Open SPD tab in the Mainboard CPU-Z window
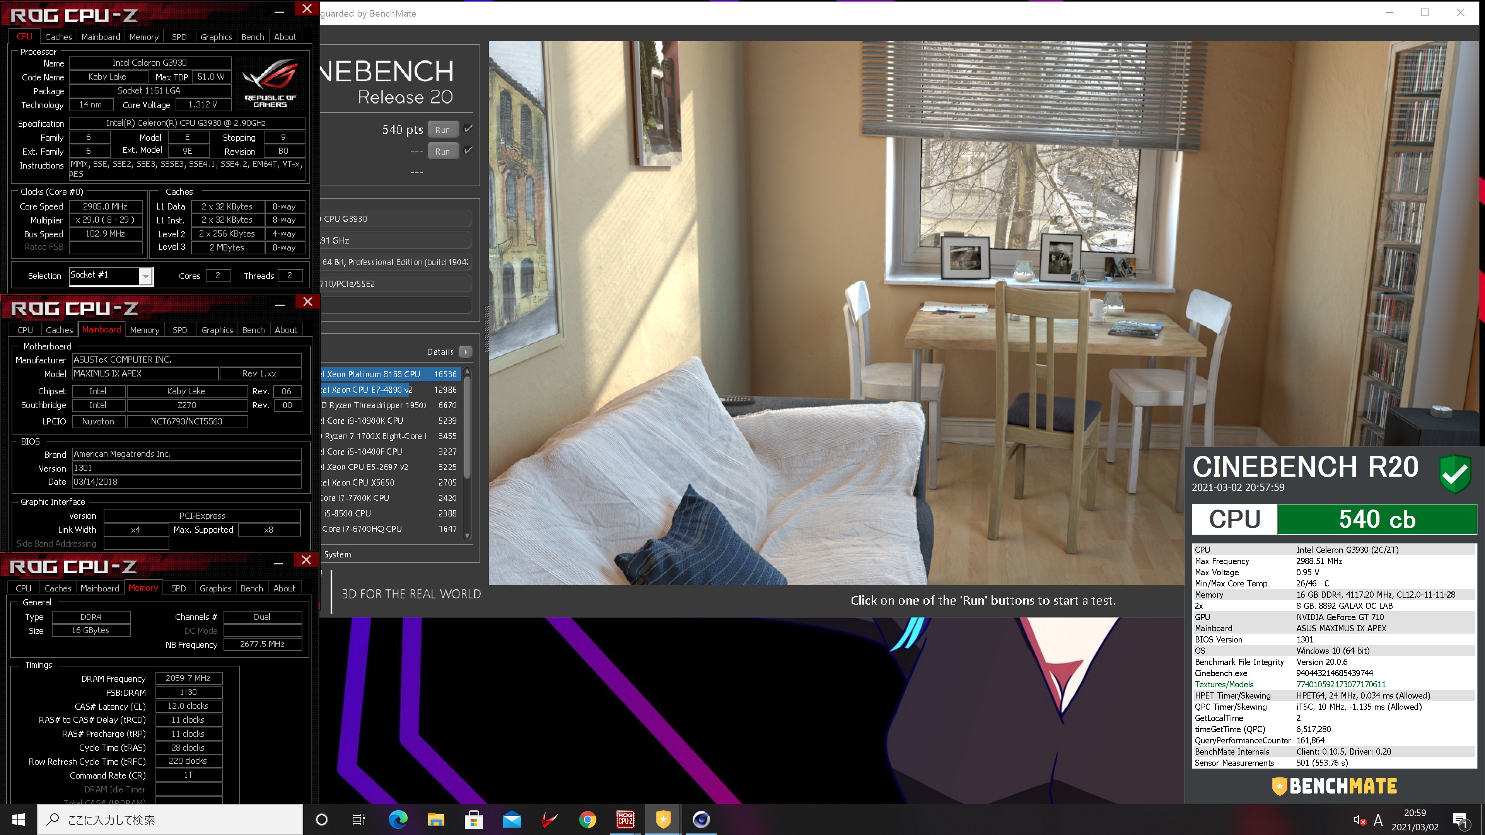 [180, 330]
